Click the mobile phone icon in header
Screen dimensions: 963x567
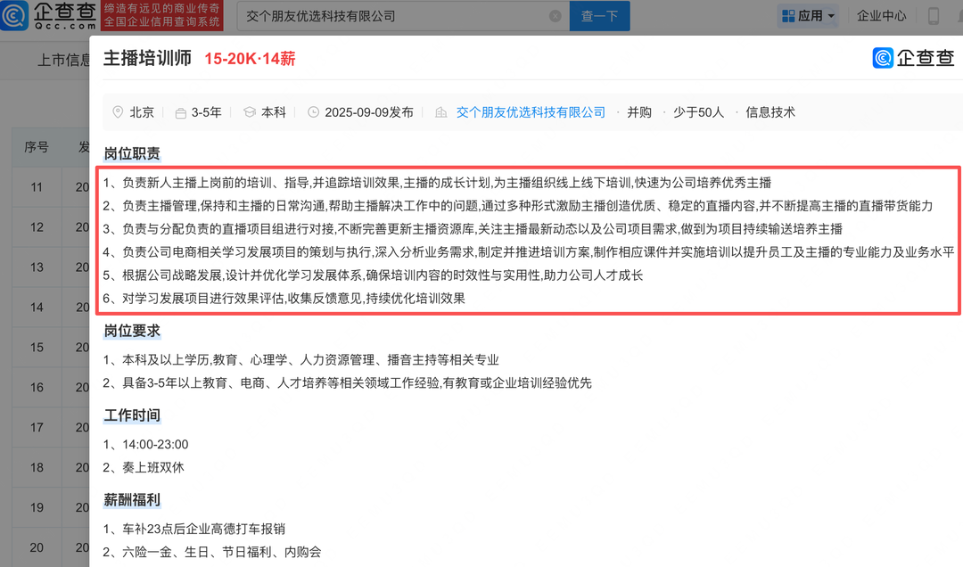coord(934,16)
